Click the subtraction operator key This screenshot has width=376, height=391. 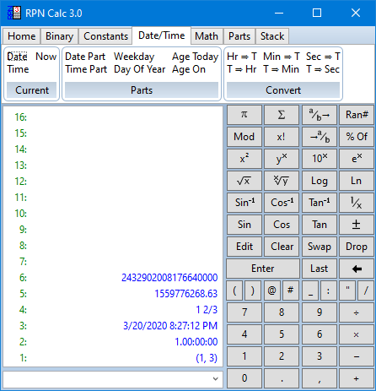tap(357, 356)
